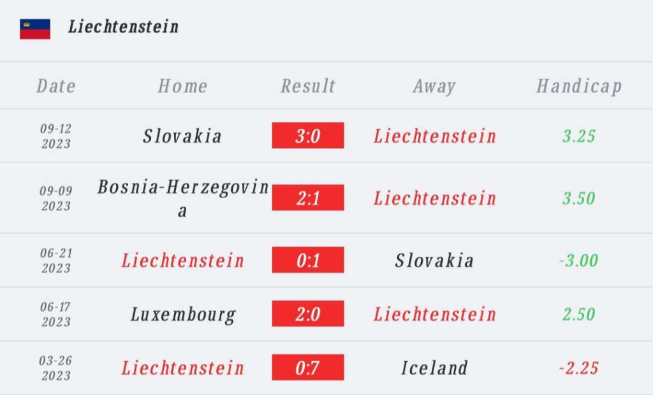Open Iceland away team link

(x=434, y=368)
